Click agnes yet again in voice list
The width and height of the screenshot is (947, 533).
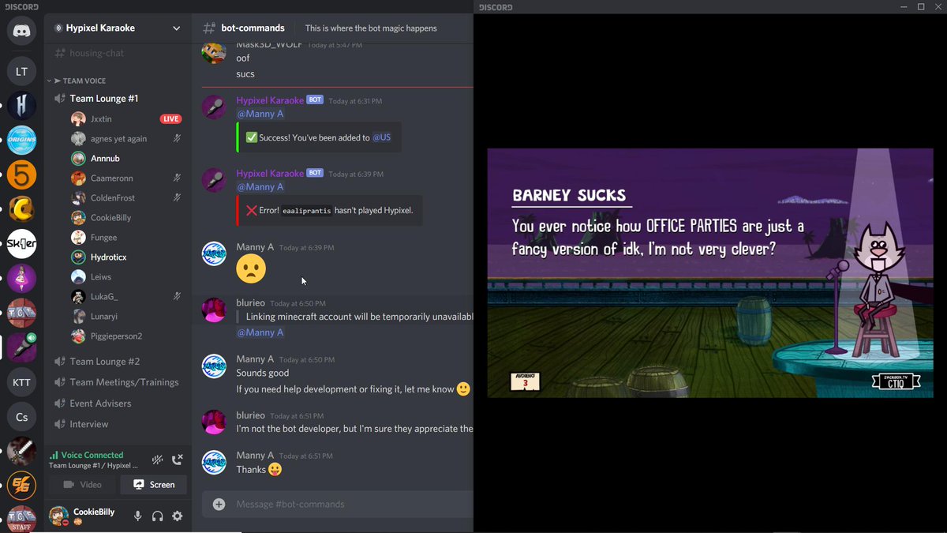126,139
